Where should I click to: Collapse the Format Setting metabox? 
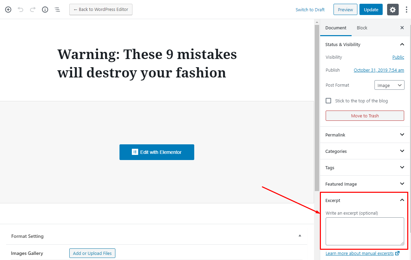[x=300, y=236]
